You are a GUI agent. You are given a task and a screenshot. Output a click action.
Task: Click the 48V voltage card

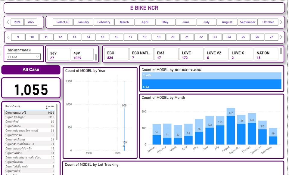click(82, 55)
